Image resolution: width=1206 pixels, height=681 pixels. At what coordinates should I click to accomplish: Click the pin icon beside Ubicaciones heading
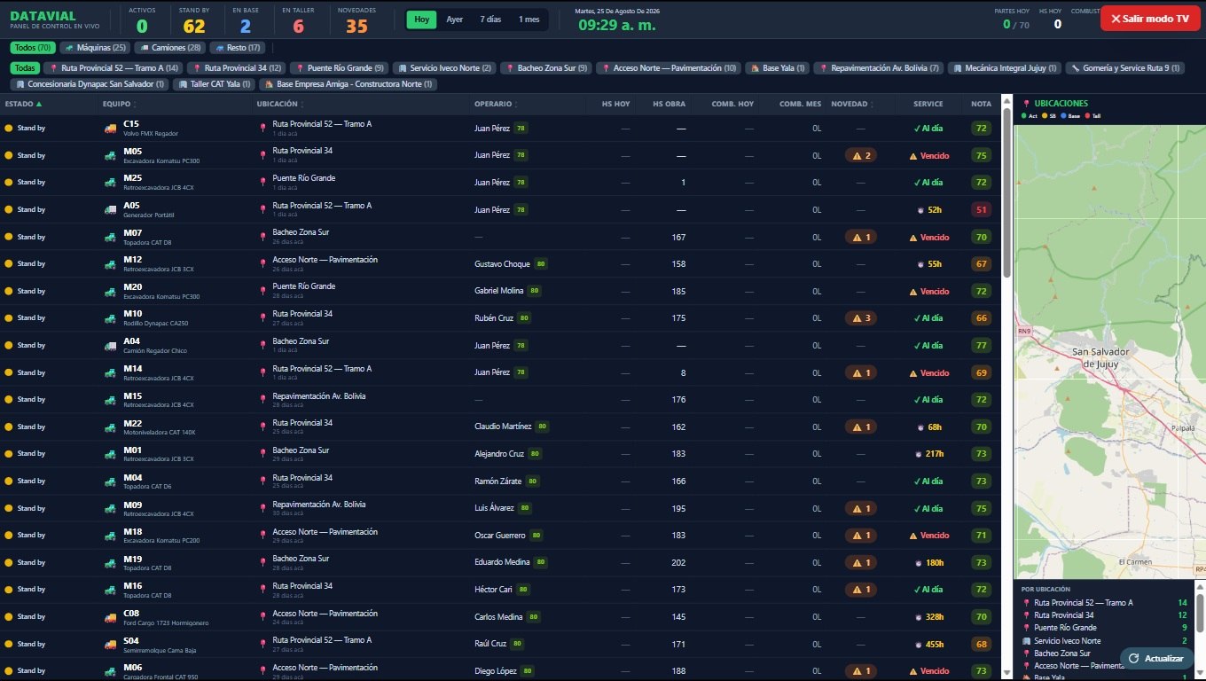click(x=1026, y=104)
